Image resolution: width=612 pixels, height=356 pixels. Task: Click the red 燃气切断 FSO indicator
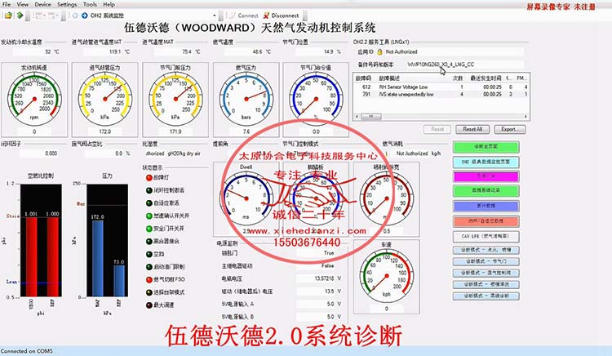(149, 279)
